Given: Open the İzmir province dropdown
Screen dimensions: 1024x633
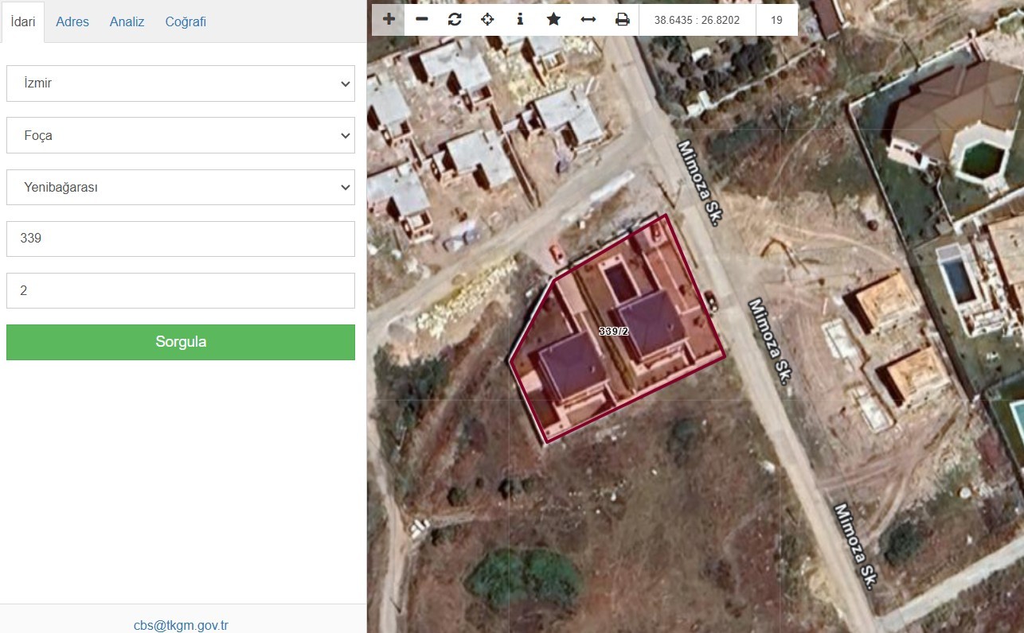Looking at the screenshot, I should 181,83.
